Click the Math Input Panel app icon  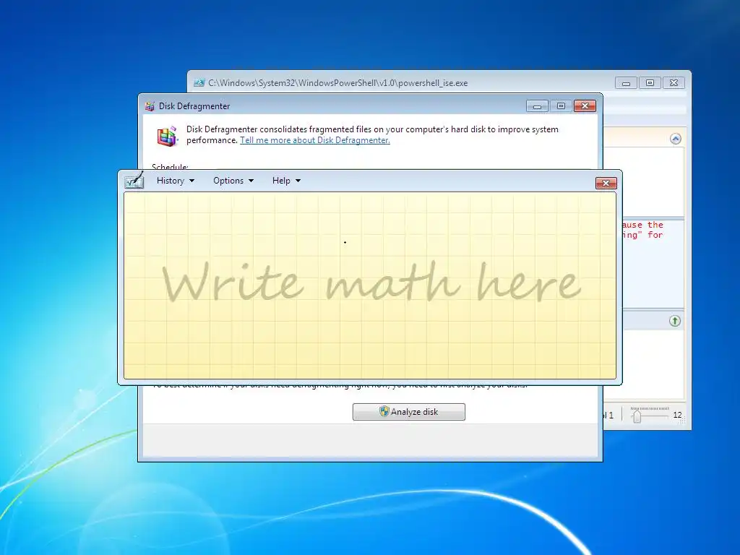click(134, 180)
